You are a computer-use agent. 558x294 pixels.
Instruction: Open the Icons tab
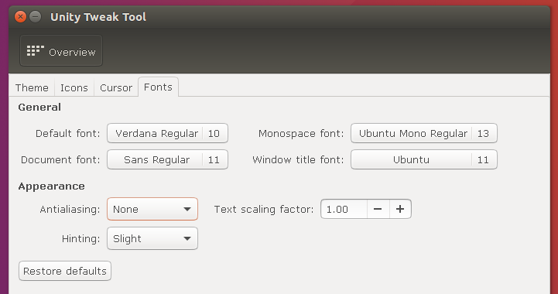click(x=74, y=87)
